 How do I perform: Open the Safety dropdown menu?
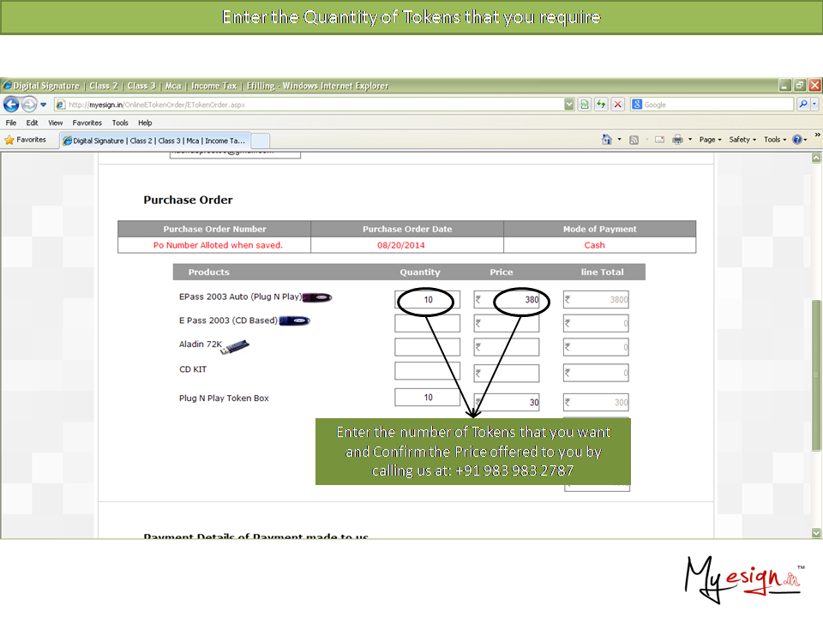742,140
